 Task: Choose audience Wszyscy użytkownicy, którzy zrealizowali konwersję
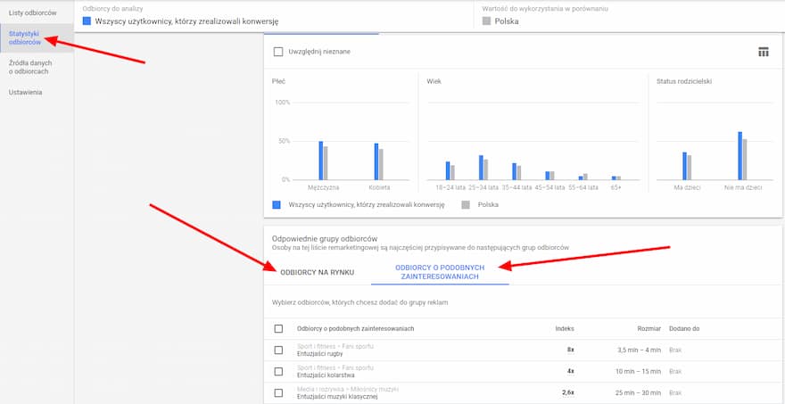coord(186,21)
